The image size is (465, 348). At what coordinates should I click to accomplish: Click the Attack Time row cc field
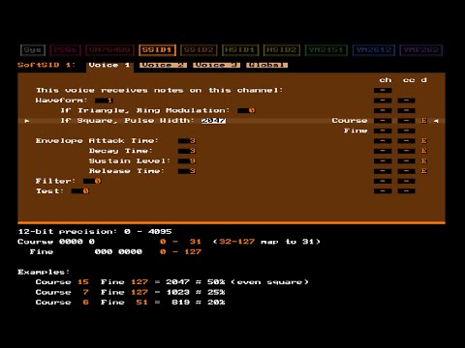click(x=406, y=141)
